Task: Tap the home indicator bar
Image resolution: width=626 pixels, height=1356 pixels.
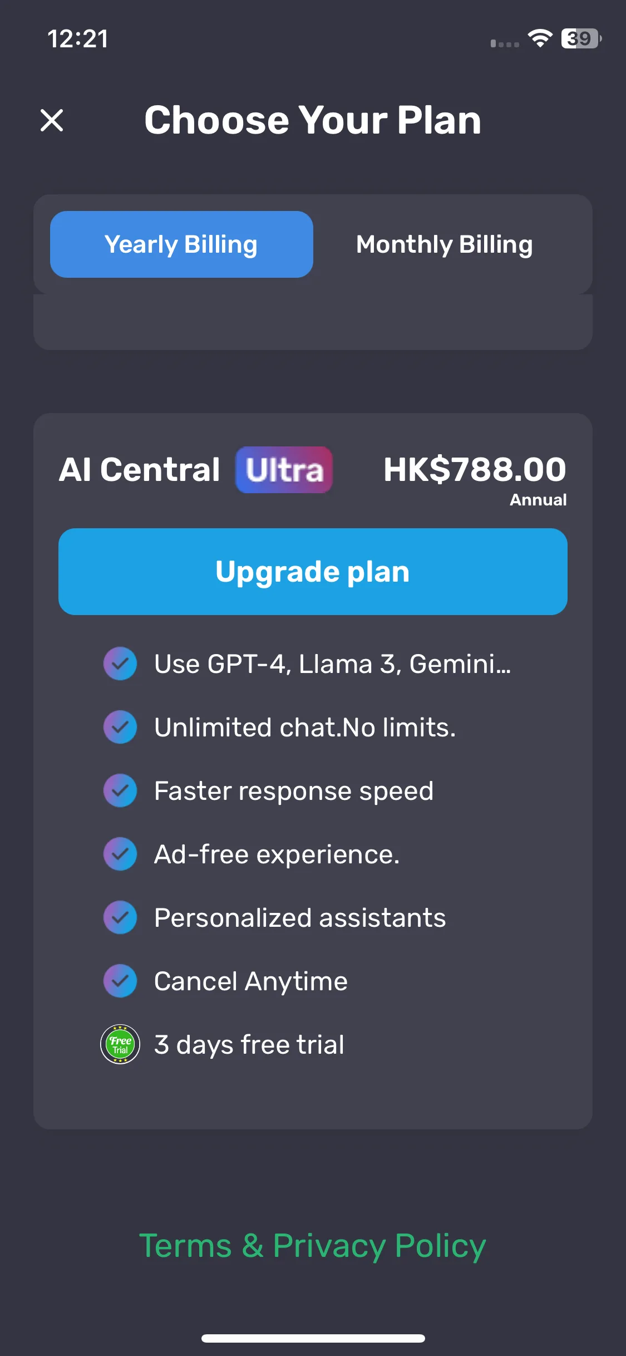Action: tap(313, 1338)
